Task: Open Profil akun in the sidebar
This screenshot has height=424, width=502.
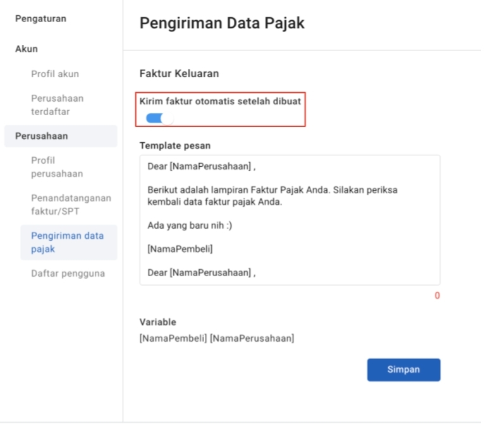Action: pyautogui.click(x=55, y=74)
